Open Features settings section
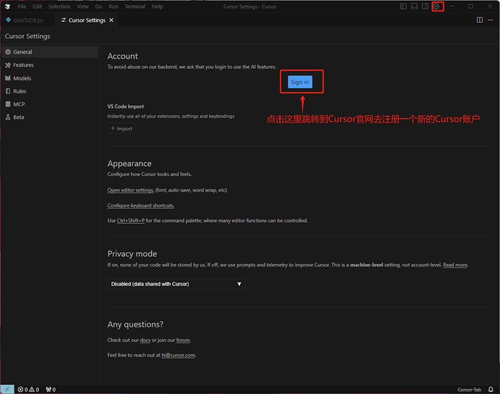The image size is (500, 394). (x=50, y=65)
